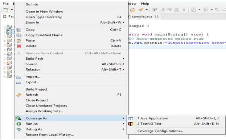Switch to the sample.java tab

[x=142, y=17]
